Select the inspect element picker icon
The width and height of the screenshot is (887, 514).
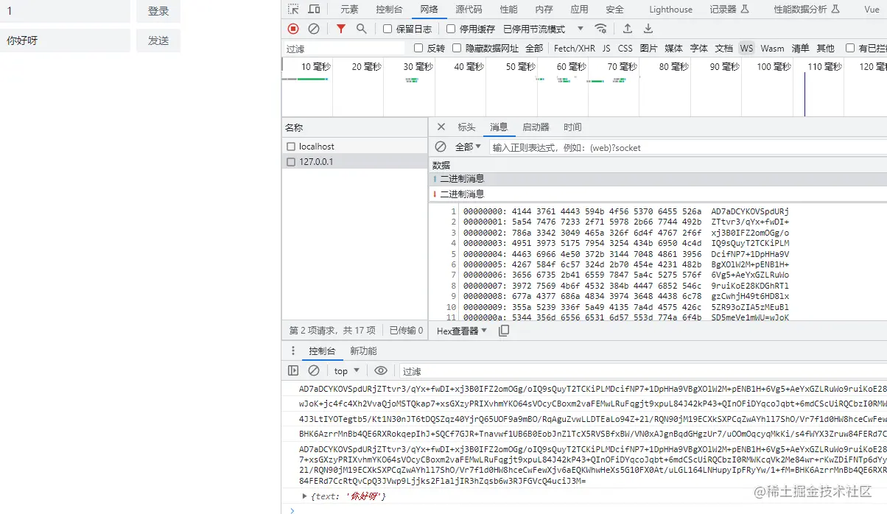pyautogui.click(x=294, y=10)
